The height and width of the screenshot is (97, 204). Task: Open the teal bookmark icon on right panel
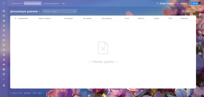(x=200, y=43)
